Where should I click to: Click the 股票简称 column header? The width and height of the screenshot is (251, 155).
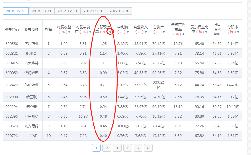pyautogui.click(x=32, y=29)
